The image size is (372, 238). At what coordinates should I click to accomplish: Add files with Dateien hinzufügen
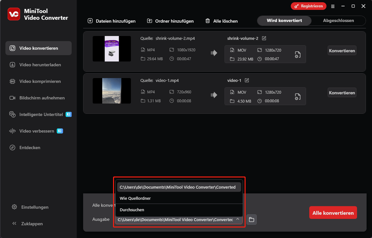(x=111, y=21)
